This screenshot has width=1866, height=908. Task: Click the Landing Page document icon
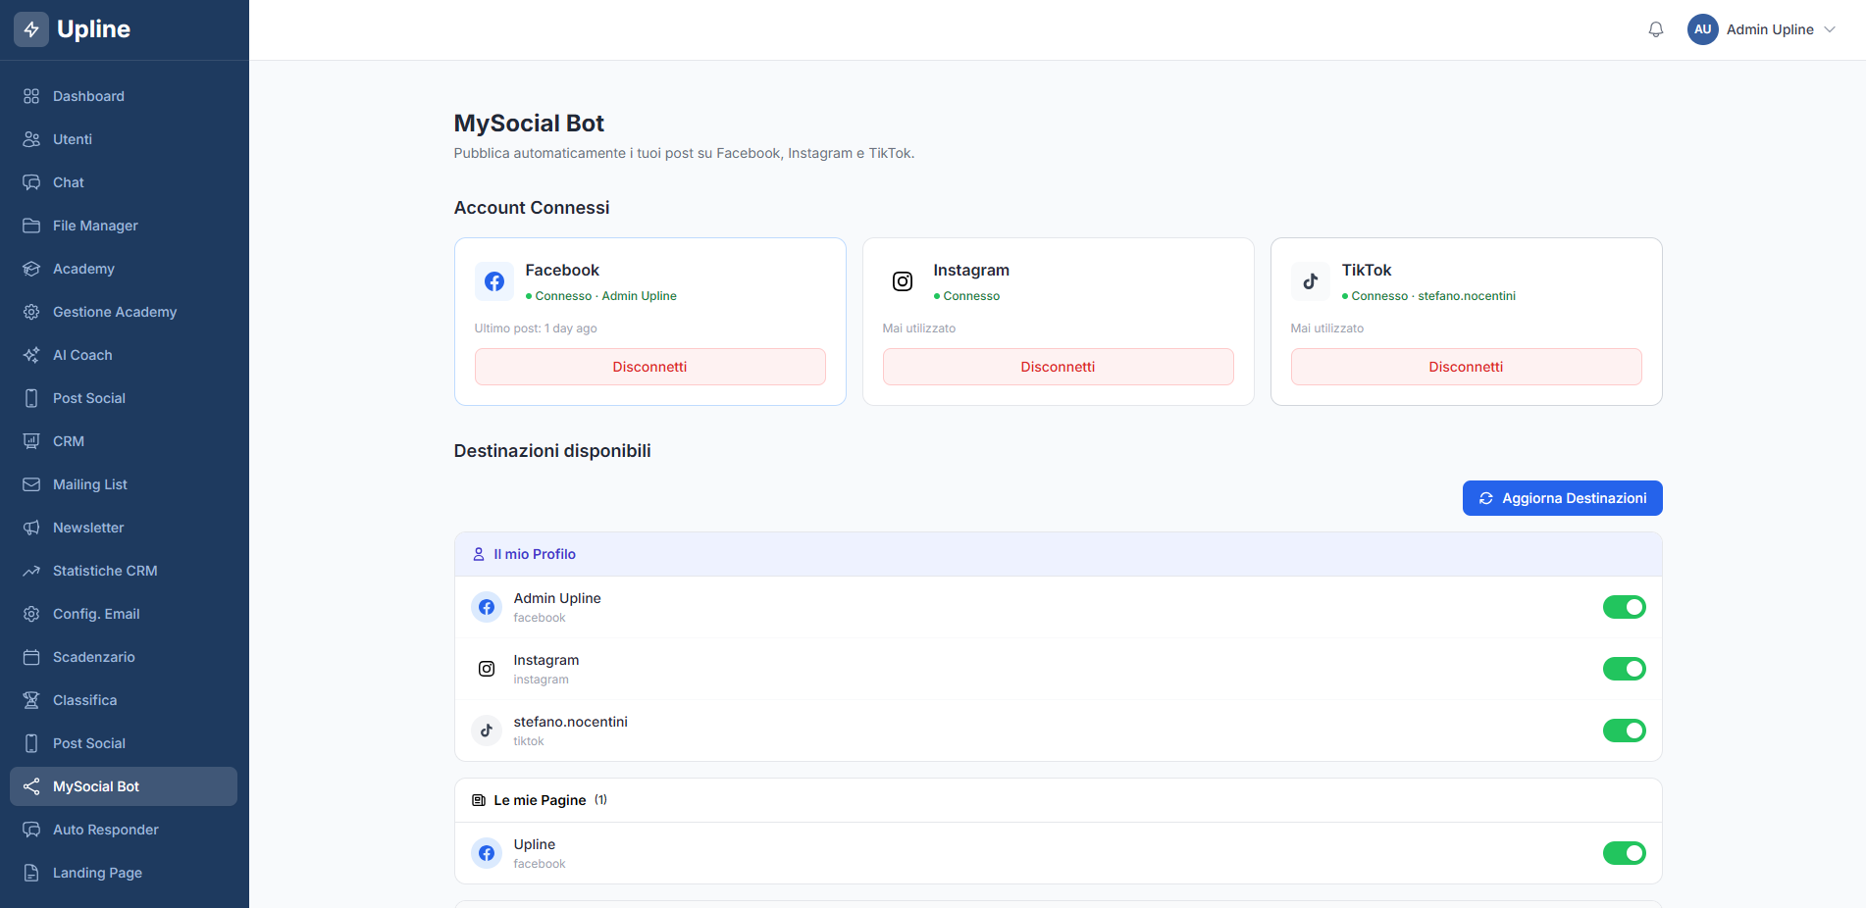click(31, 873)
